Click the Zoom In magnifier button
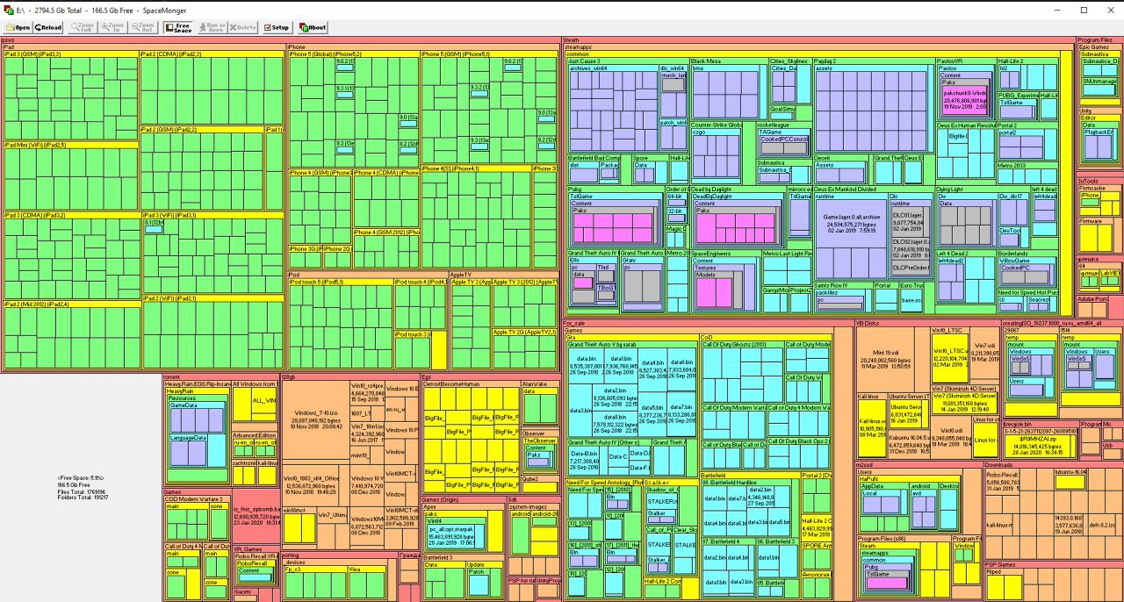Viewport: 1124px width, 602px height. click(x=112, y=27)
